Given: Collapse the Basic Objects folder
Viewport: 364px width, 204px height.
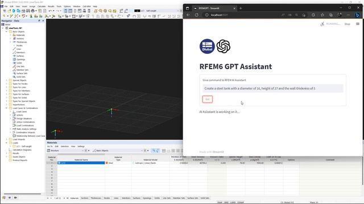Looking at the screenshot, I should pos(6,32).
